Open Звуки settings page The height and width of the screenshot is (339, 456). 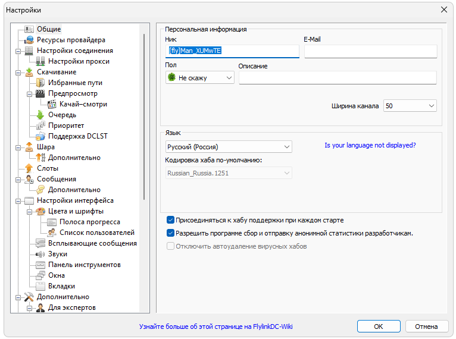(x=58, y=254)
